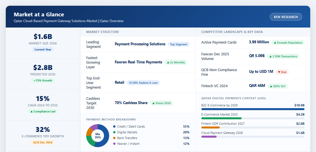This screenshot has height=152, width=316.
Task: Click the $2.8B projected 2030 value
Action: [43, 68]
